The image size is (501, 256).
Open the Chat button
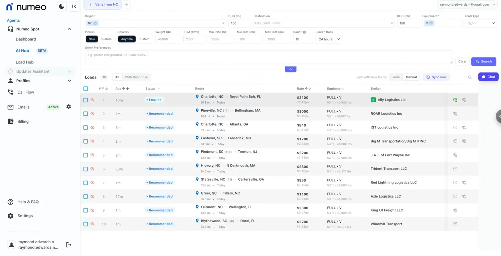488,77
